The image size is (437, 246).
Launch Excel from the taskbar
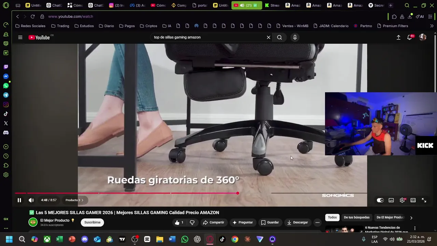[x=59, y=239]
